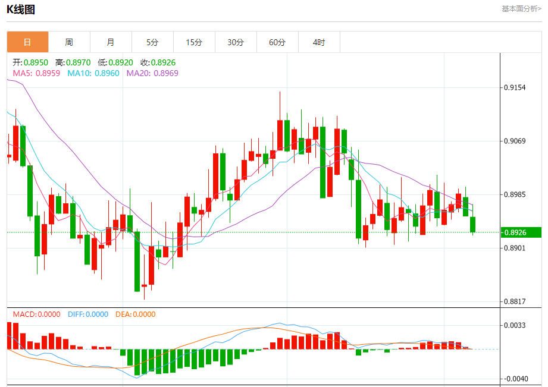
Task: Select the 日 daily chart tab
Action: (x=27, y=42)
